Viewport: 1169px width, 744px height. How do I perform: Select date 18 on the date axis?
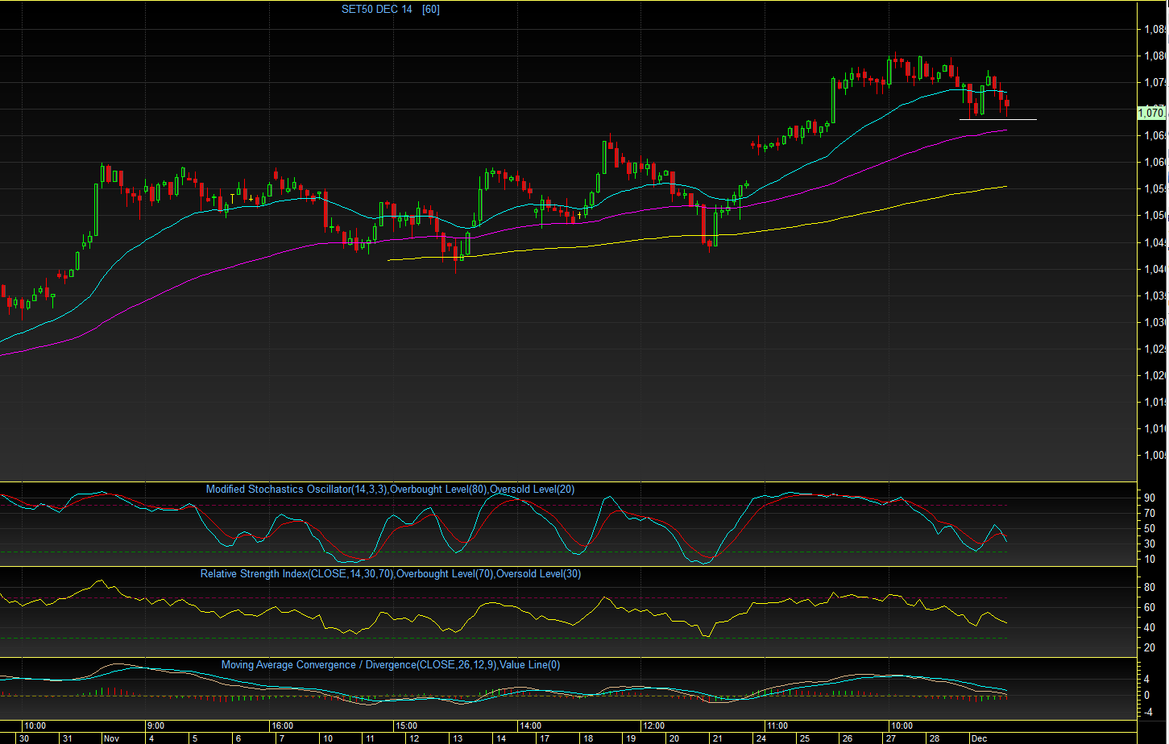tap(588, 738)
